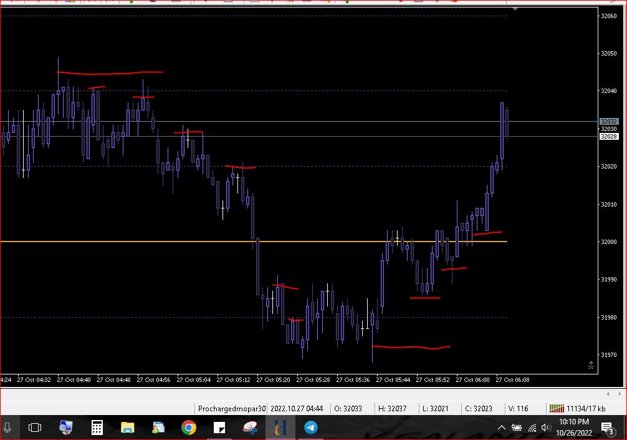Click the 27 Oct 05:44 time label
This screenshot has height=440, width=627.
(393, 379)
